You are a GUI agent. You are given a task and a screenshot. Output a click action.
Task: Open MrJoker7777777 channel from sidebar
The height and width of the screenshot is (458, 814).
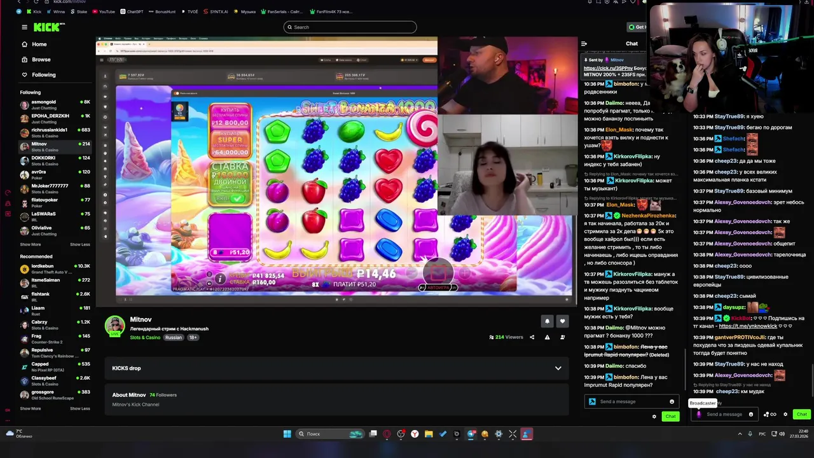click(54, 188)
